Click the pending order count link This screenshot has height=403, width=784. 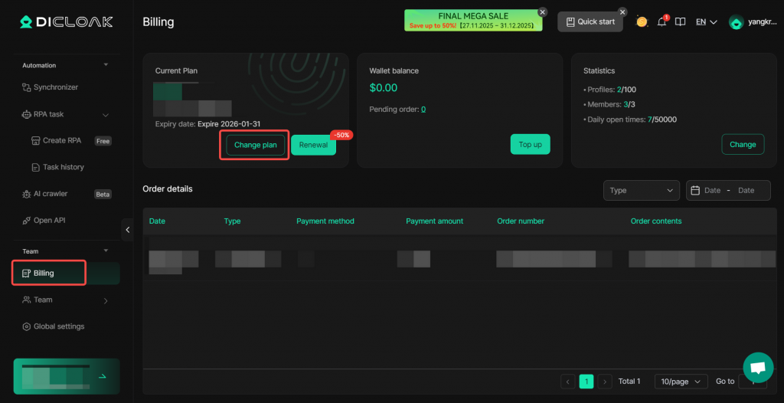point(423,110)
